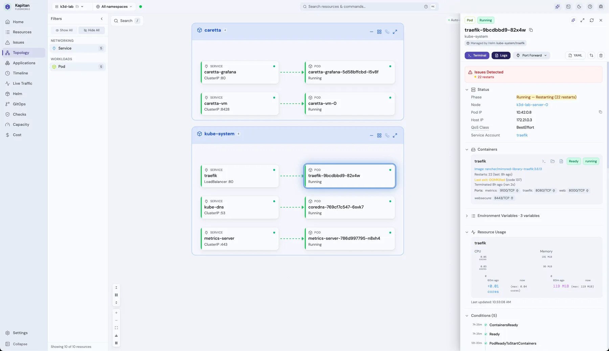The height and width of the screenshot is (351, 609).
Task: Open Resources in sidebar
Action: click(23, 32)
